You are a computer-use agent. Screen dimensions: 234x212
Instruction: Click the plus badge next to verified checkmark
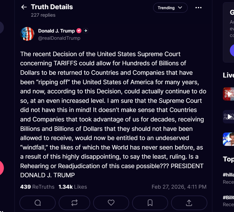pos(86,31)
